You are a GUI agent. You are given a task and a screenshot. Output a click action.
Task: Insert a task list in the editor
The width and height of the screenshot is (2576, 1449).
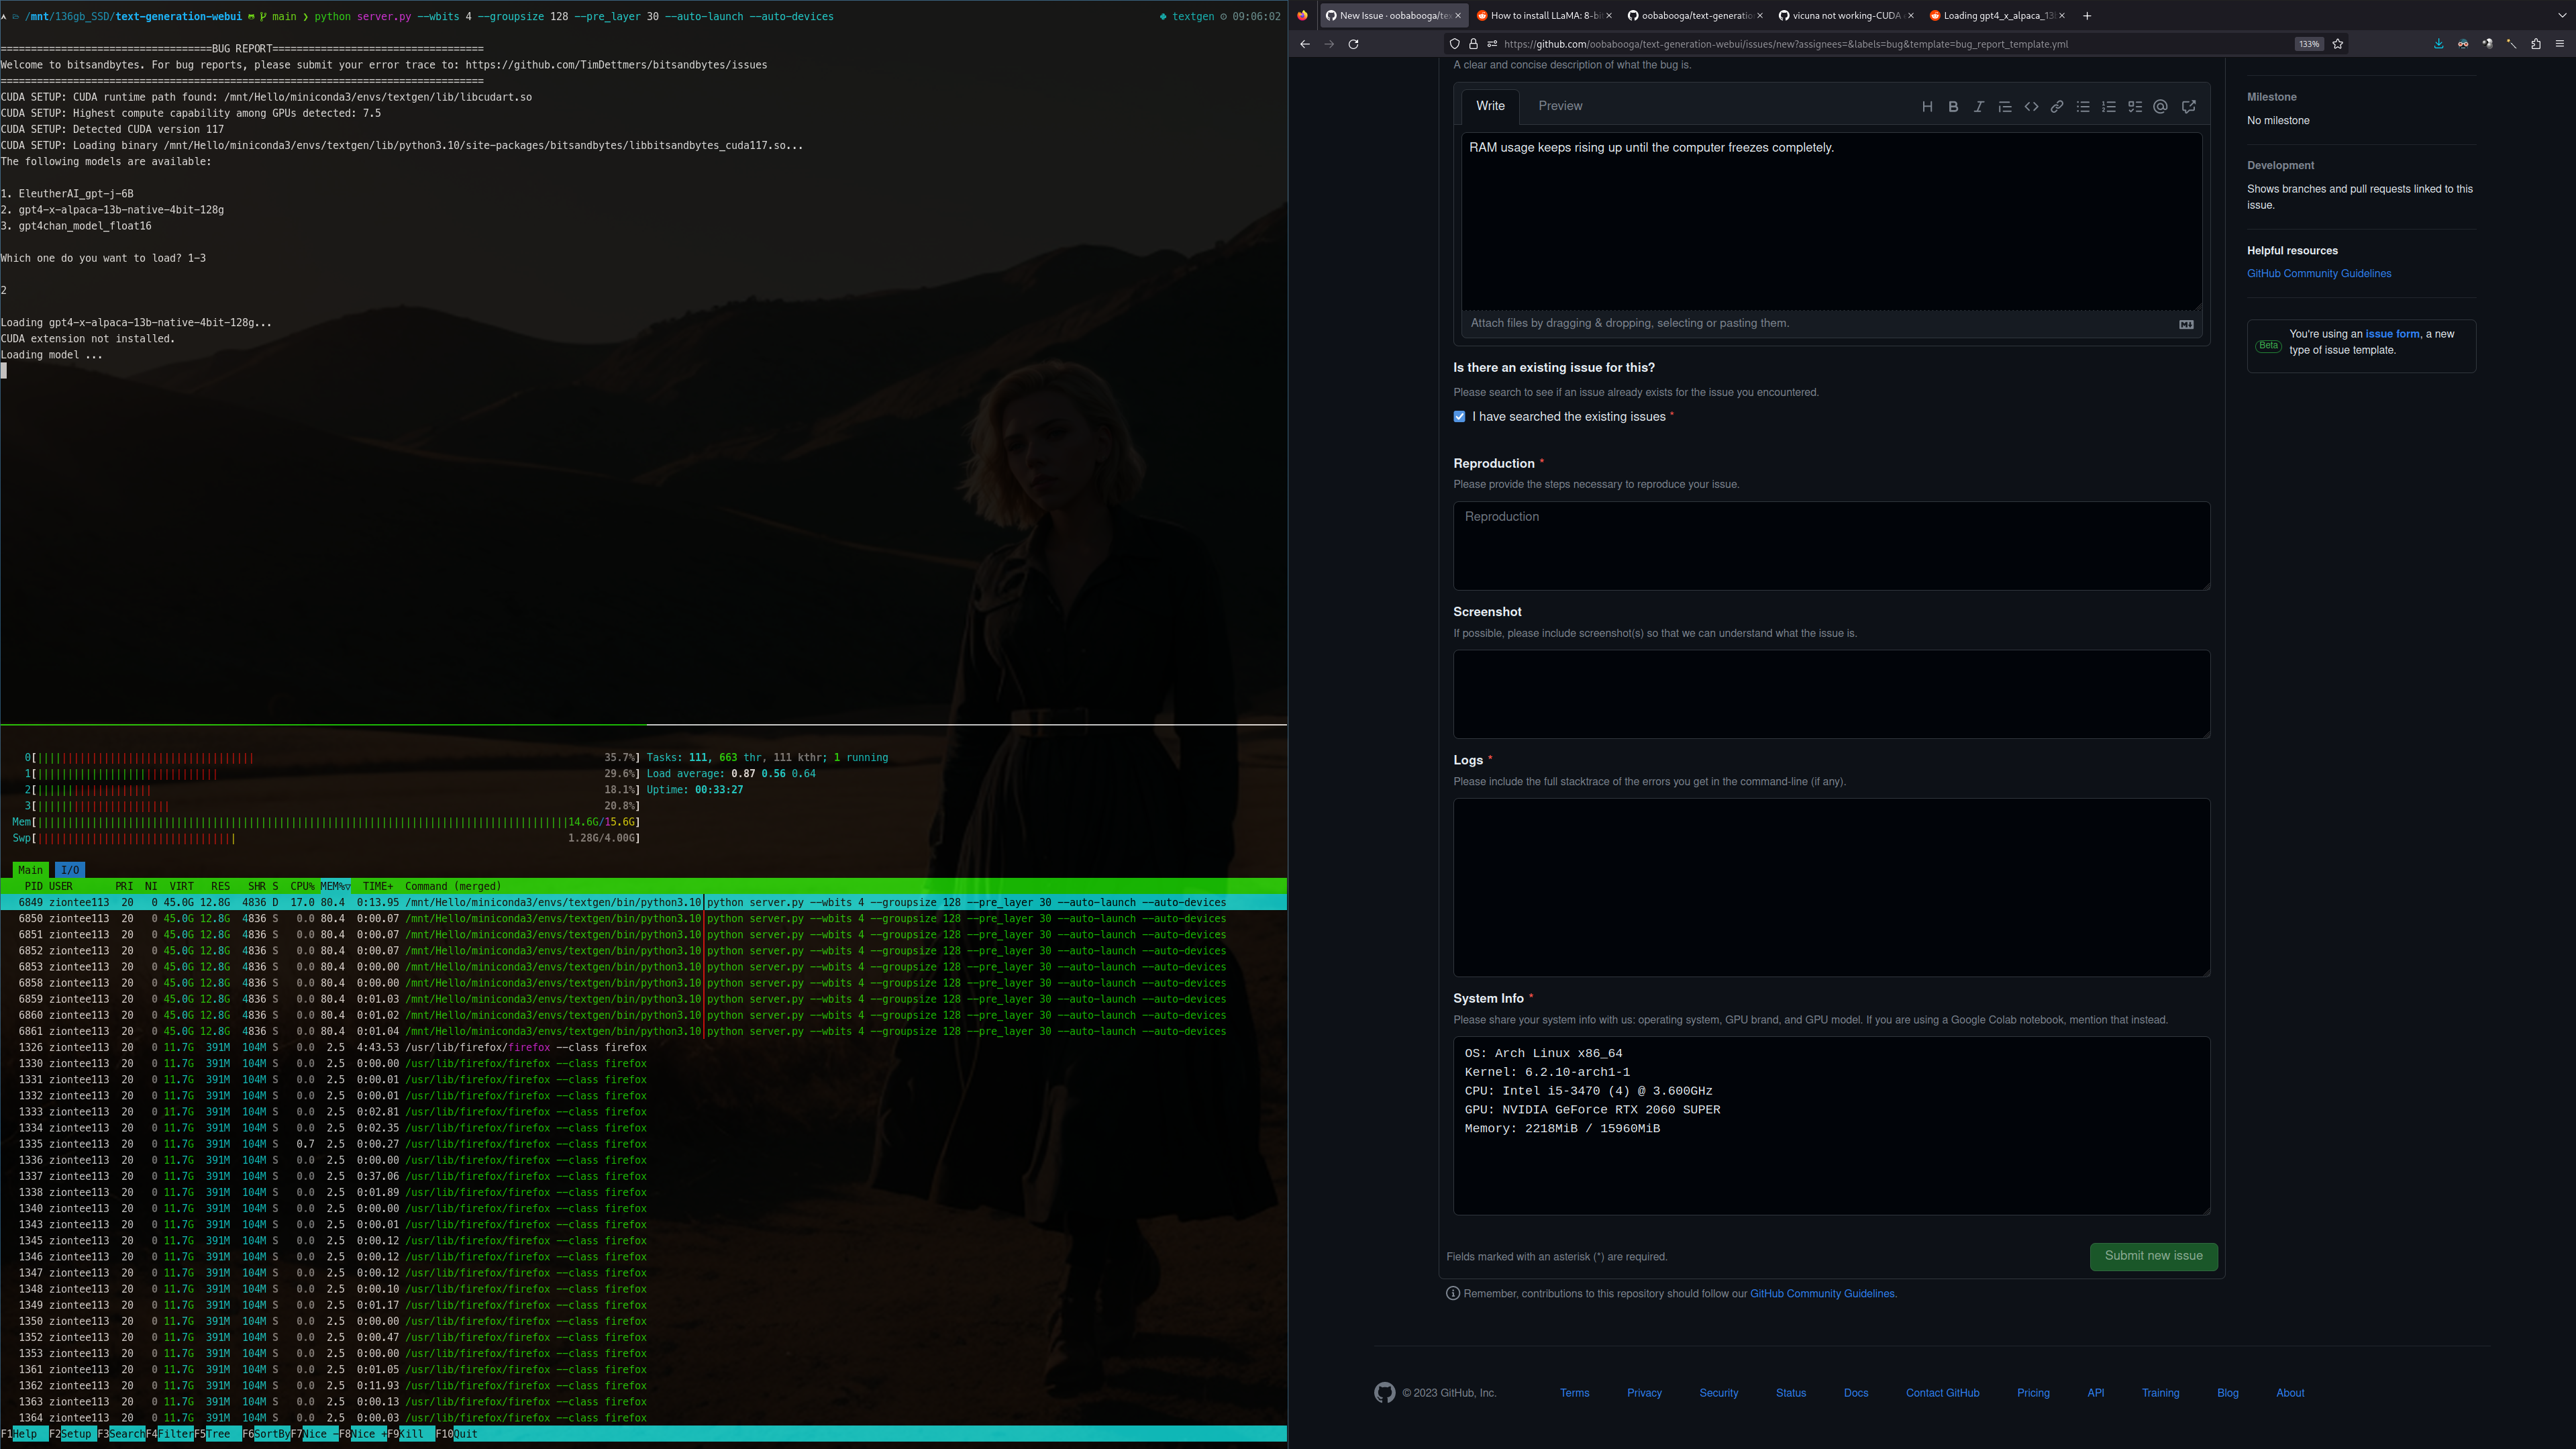pyautogui.click(x=2135, y=106)
